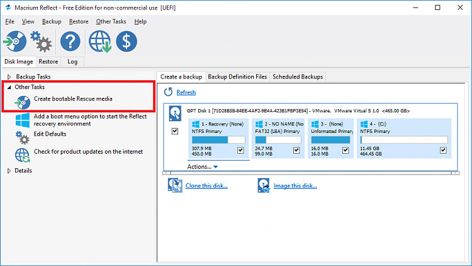Click the Macrium Reflect title bar logo
The image size is (472, 266).
point(8,8)
